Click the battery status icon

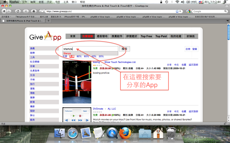[188, 2]
